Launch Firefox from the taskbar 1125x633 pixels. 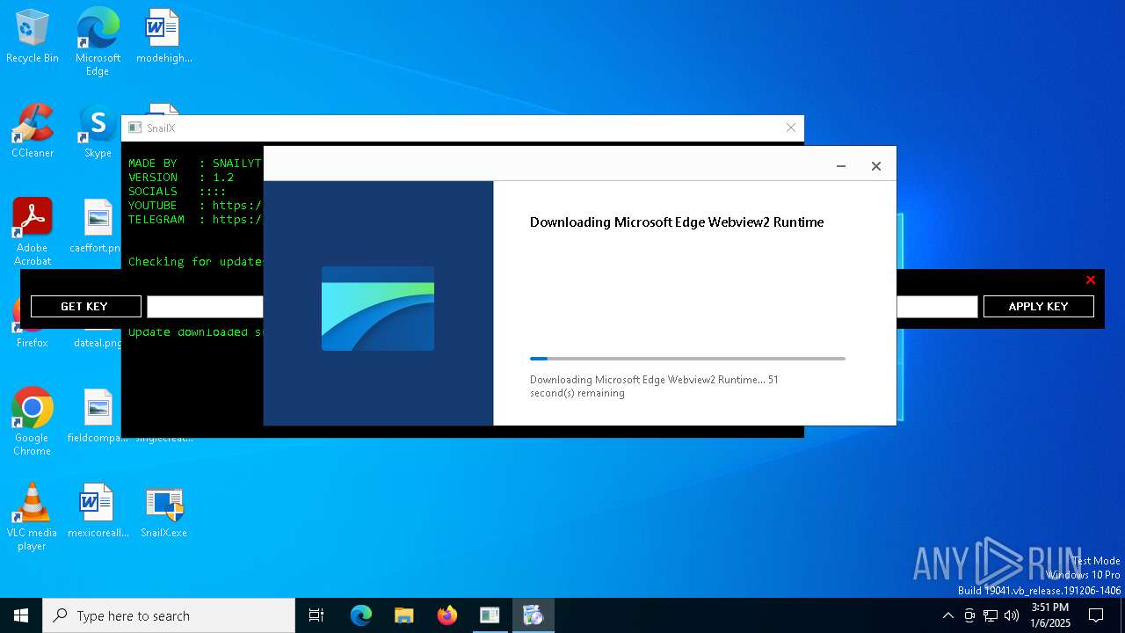446,615
